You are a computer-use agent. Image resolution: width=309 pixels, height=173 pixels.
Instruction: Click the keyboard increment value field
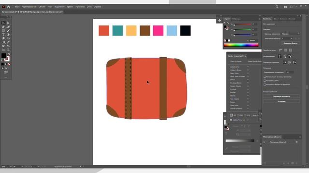289,72
